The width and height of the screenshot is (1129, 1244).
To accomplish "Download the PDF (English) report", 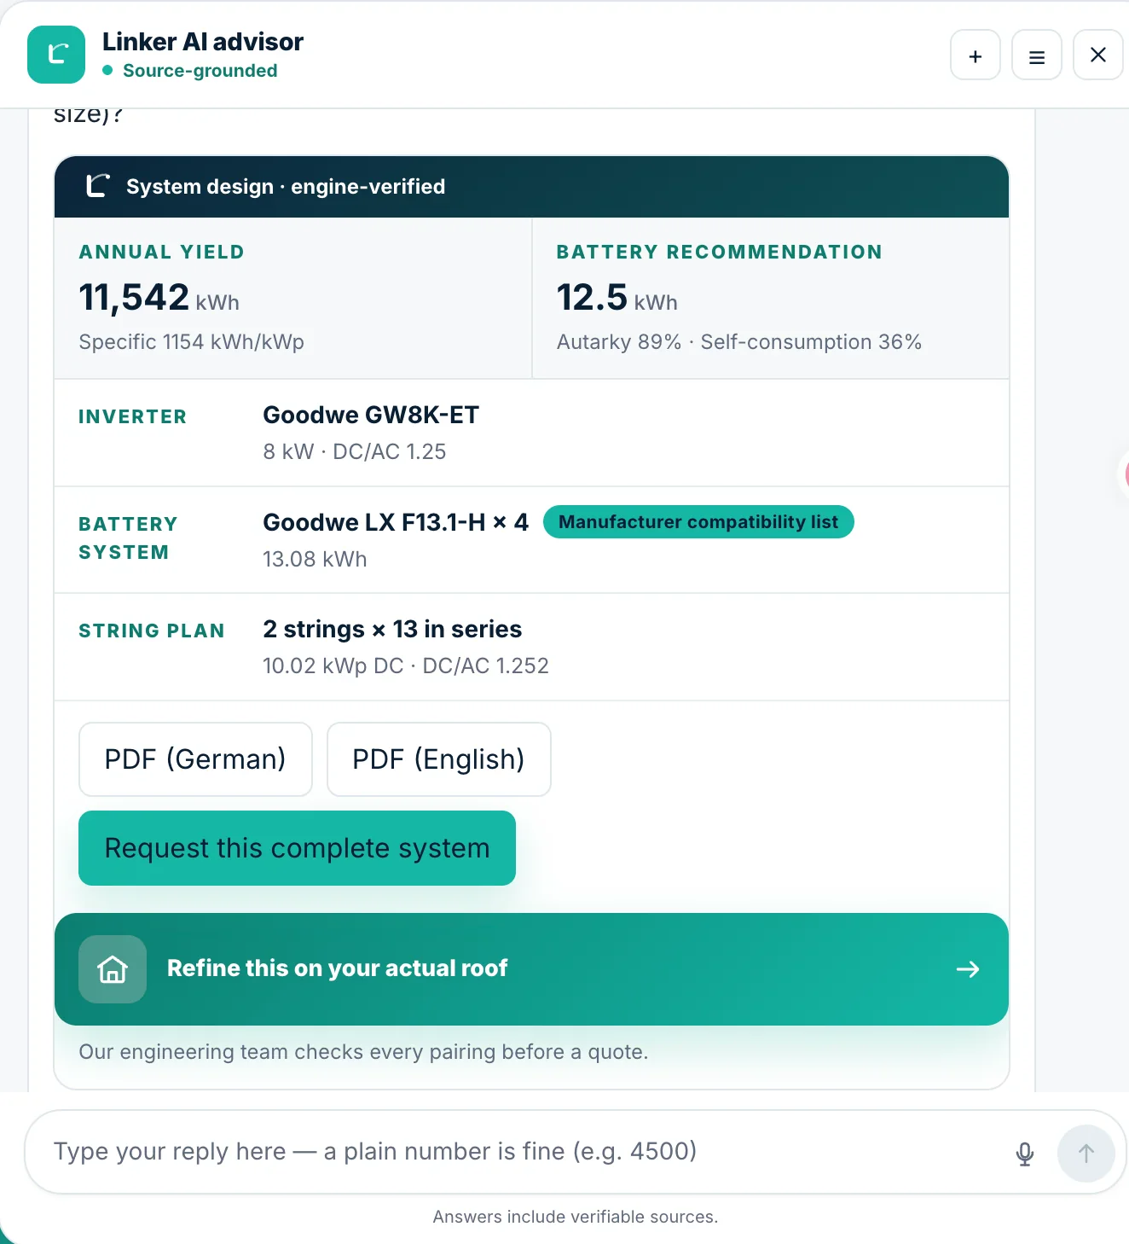I will tap(439, 759).
